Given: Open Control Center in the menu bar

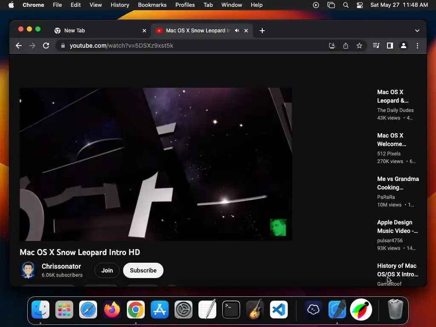Looking at the screenshot, I should pos(360,5).
